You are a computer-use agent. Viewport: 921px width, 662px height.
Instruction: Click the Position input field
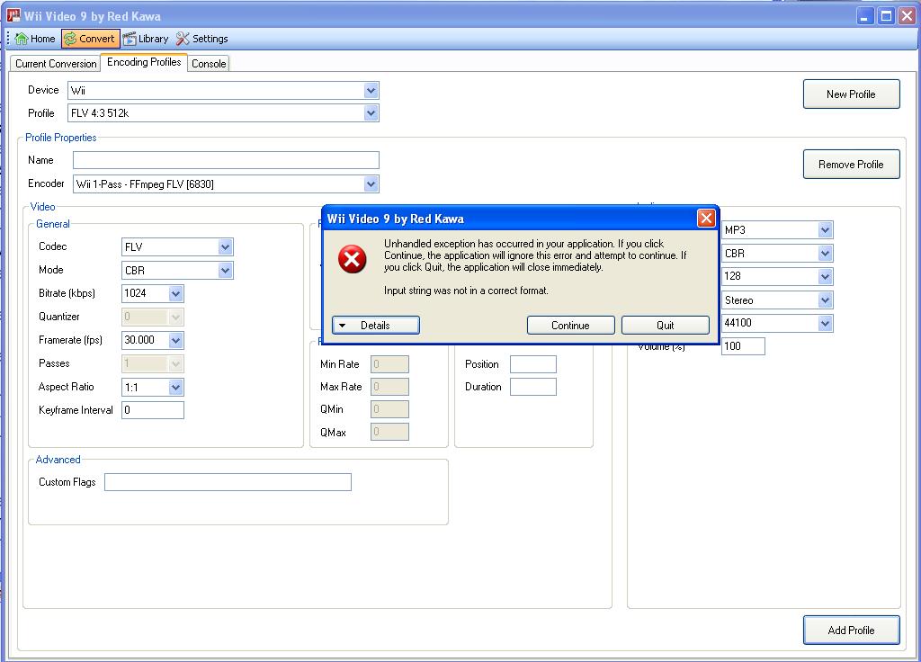[x=533, y=364]
